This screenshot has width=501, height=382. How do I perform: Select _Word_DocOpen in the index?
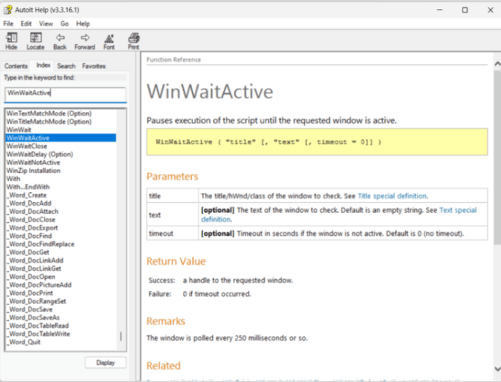tap(31, 276)
